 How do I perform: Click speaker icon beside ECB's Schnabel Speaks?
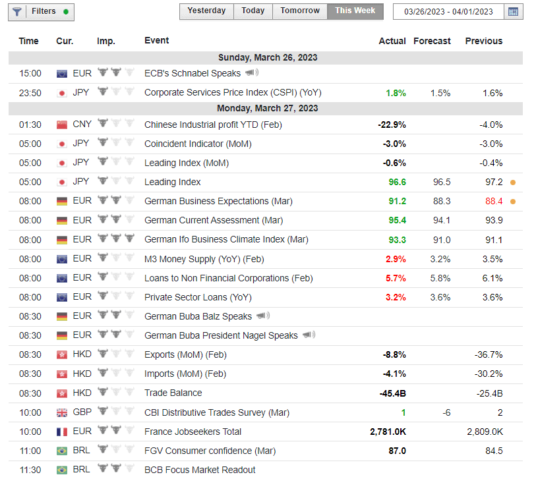click(x=252, y=72)
